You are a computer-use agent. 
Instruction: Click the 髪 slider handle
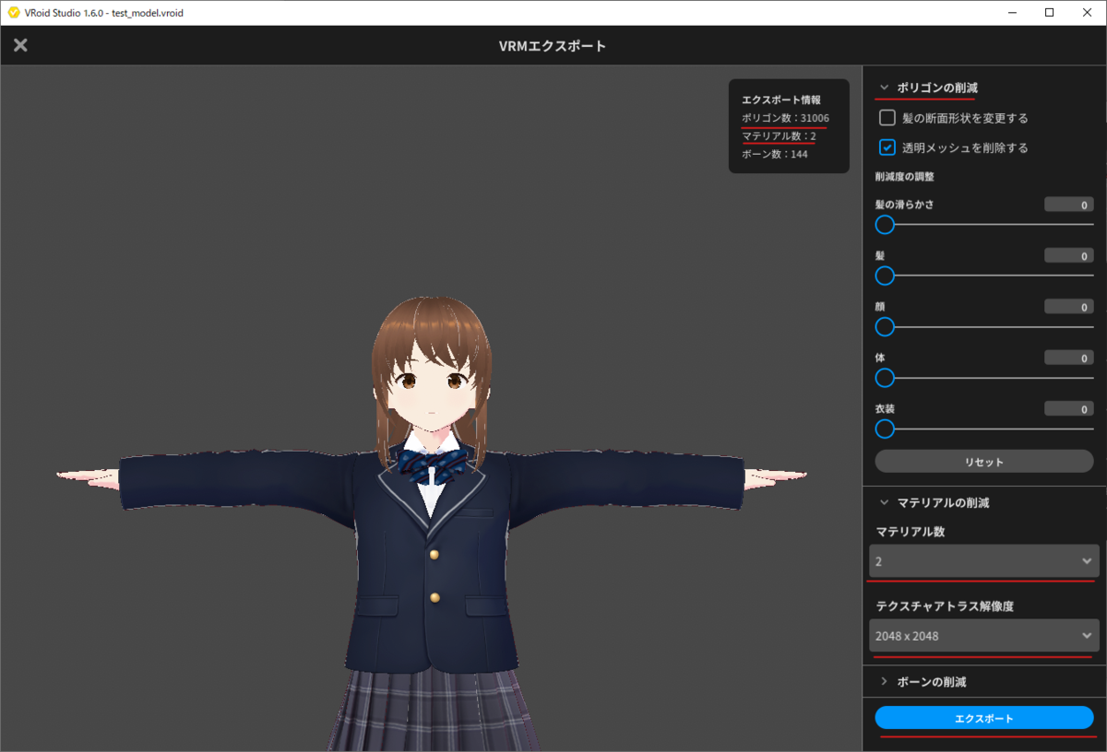click(885, 276)
